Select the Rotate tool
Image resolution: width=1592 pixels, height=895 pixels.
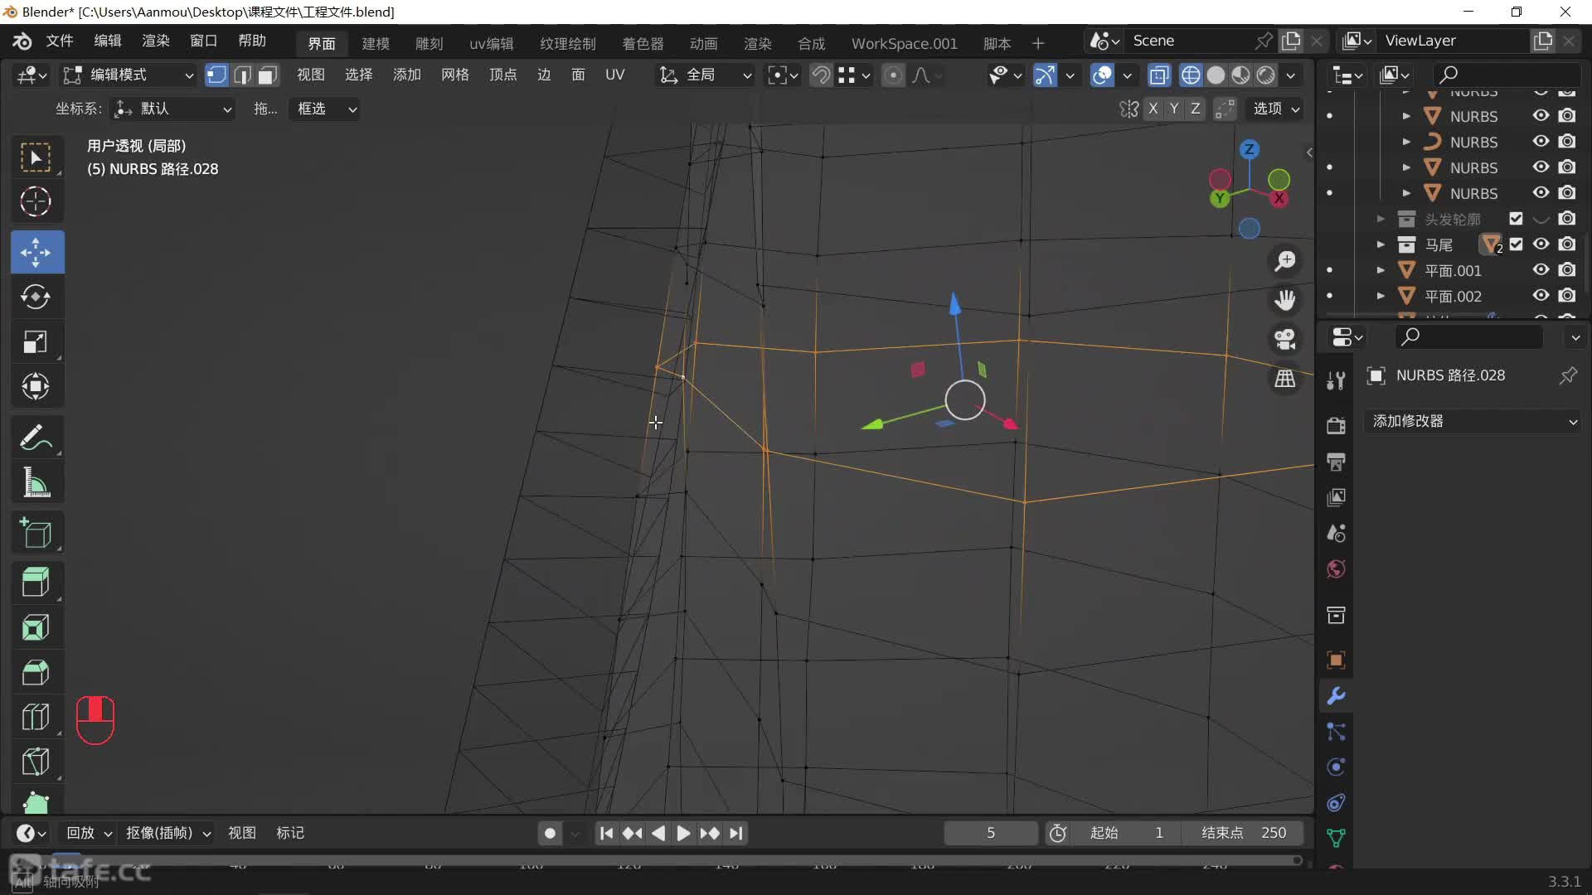[x=36, y=297]
